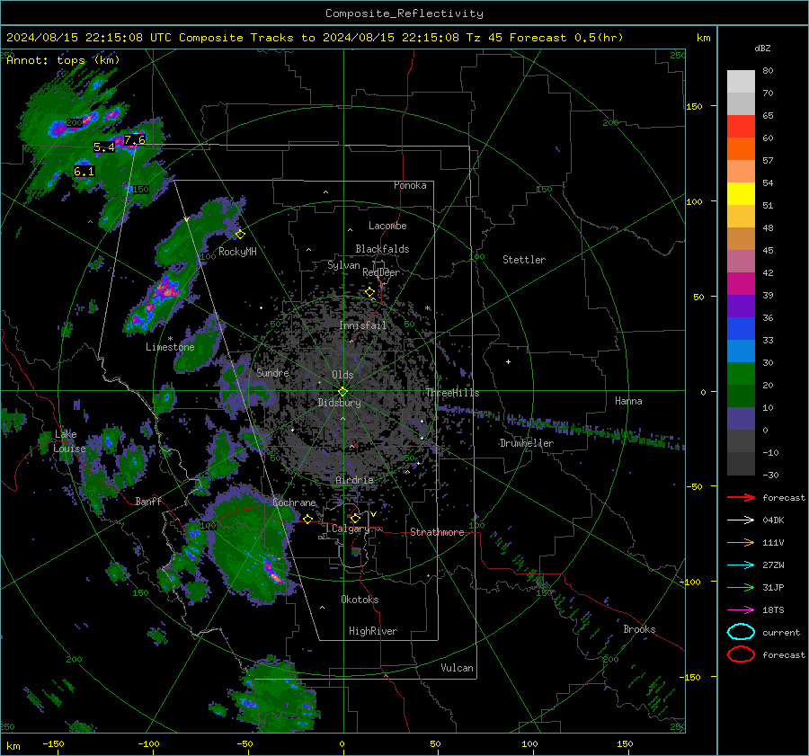Click the Stettler city label
Image resolution: width=809 pixels, height=756 pixels.
pyautogui.click(x=524, y=260)
